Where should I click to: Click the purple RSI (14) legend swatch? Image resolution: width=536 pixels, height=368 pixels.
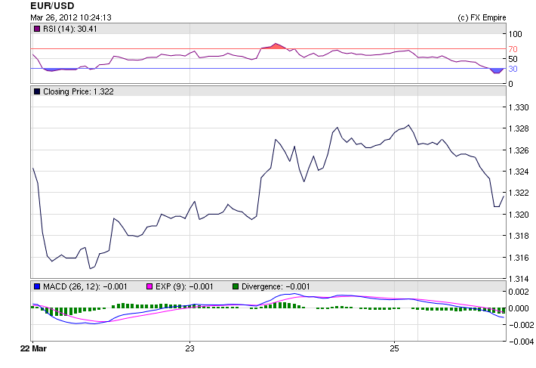tap(38, 29)
